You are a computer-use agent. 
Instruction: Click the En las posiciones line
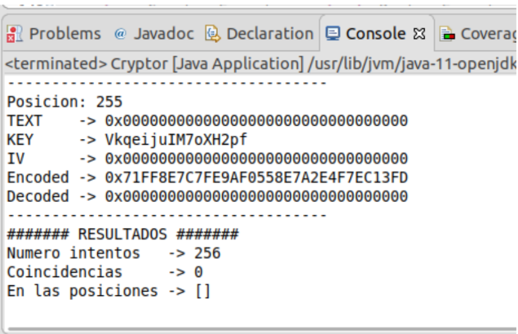coord(109,291)
